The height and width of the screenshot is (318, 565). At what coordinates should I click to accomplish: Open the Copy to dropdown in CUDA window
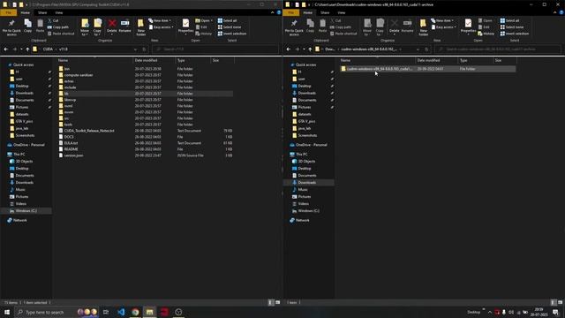tap(97, 27)
